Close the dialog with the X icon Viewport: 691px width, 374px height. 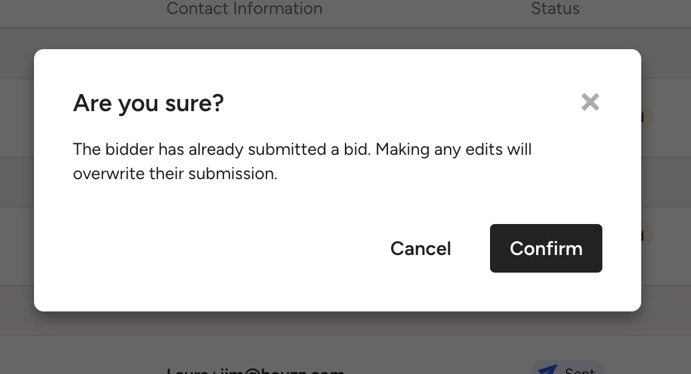tap(590, 102)
